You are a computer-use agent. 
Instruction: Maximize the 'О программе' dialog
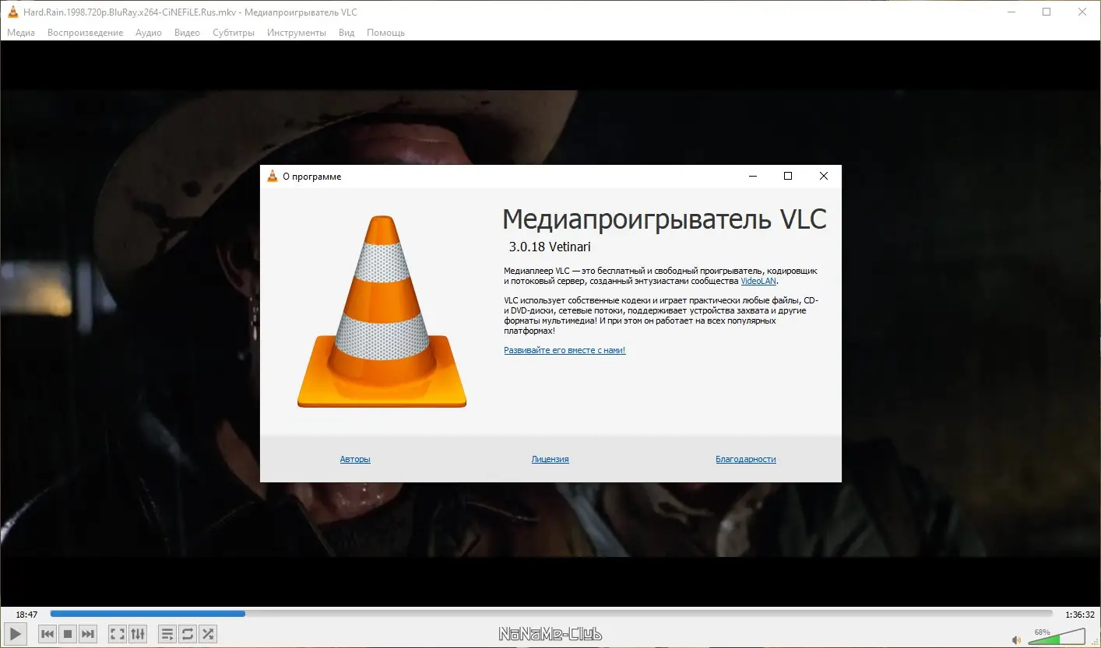click(788, 177)
